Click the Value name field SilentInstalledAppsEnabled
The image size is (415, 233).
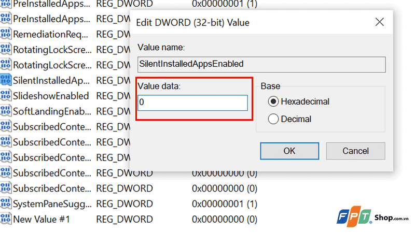261,64
